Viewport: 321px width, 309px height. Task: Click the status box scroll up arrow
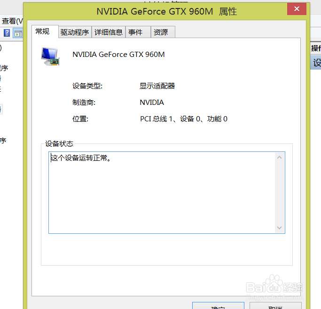pyautogui.click(x=280, y=158)
